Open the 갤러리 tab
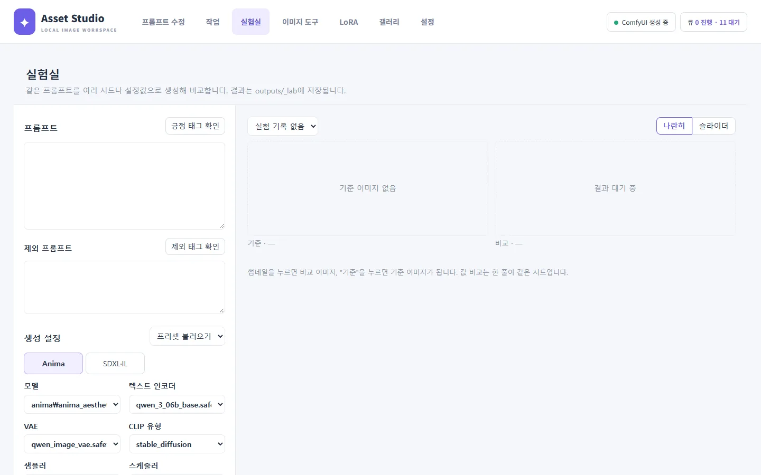 [x=389, y=22]
